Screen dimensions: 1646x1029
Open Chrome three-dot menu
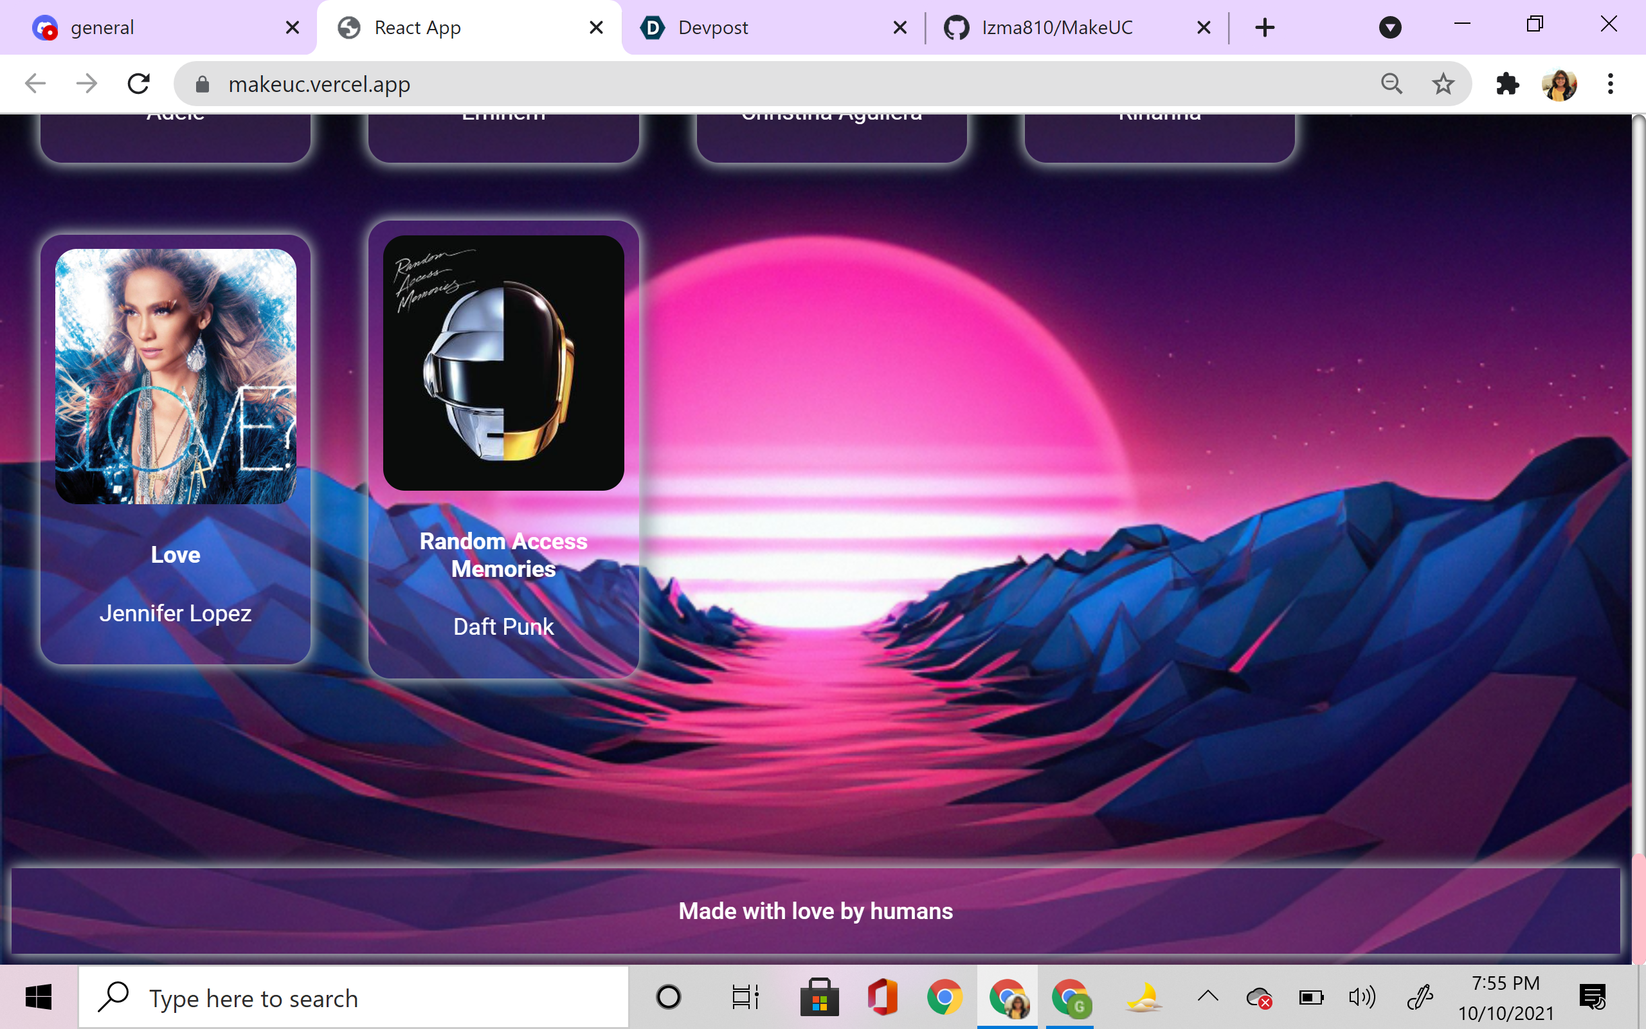(x=1610, y=84)
